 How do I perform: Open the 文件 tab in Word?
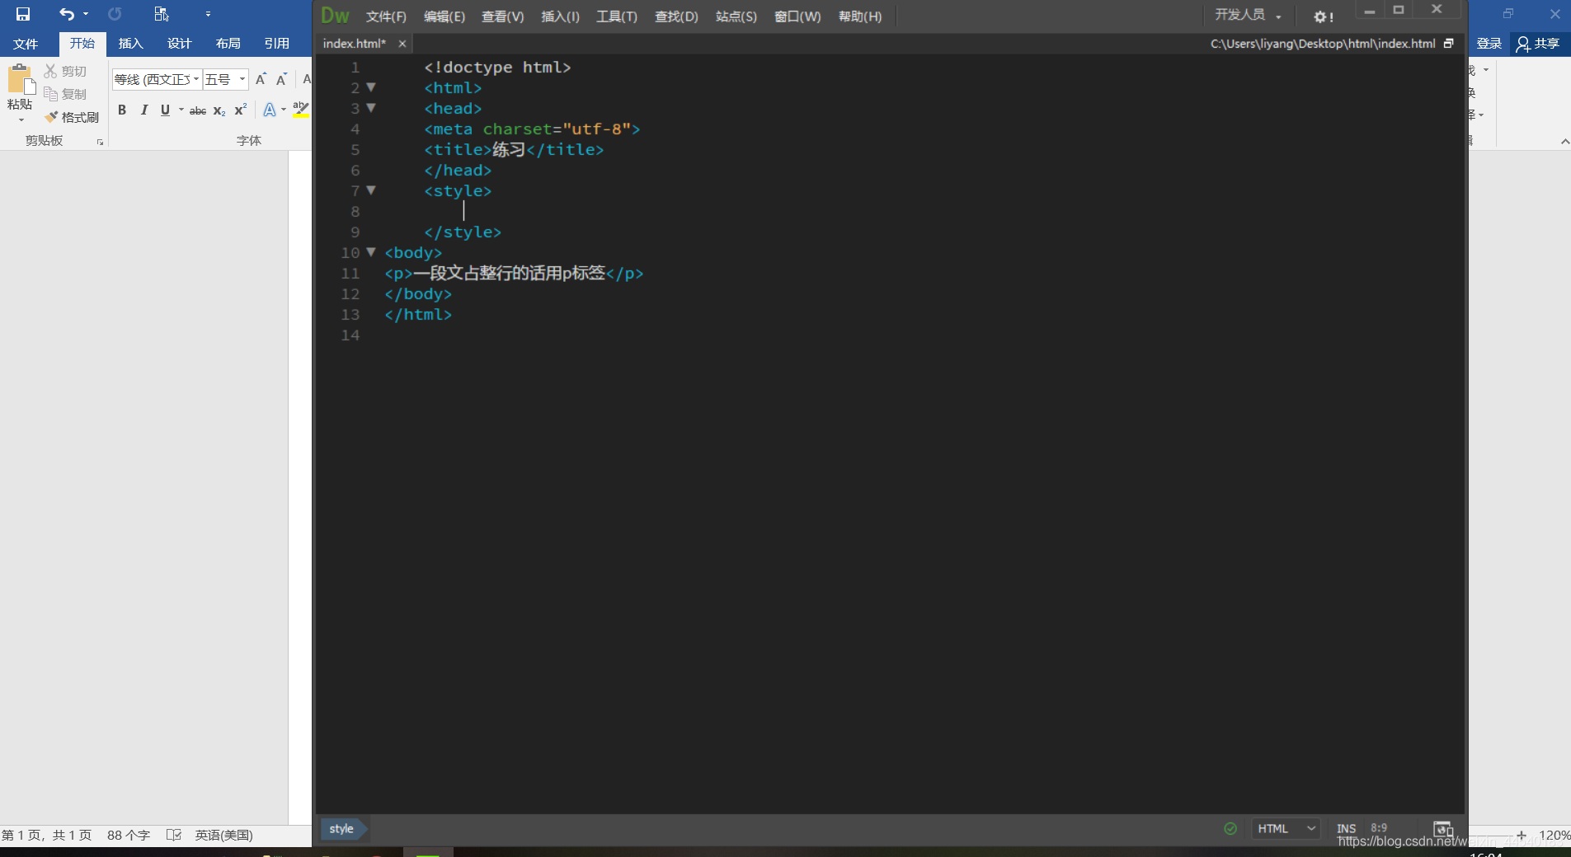tap(26, 44)
